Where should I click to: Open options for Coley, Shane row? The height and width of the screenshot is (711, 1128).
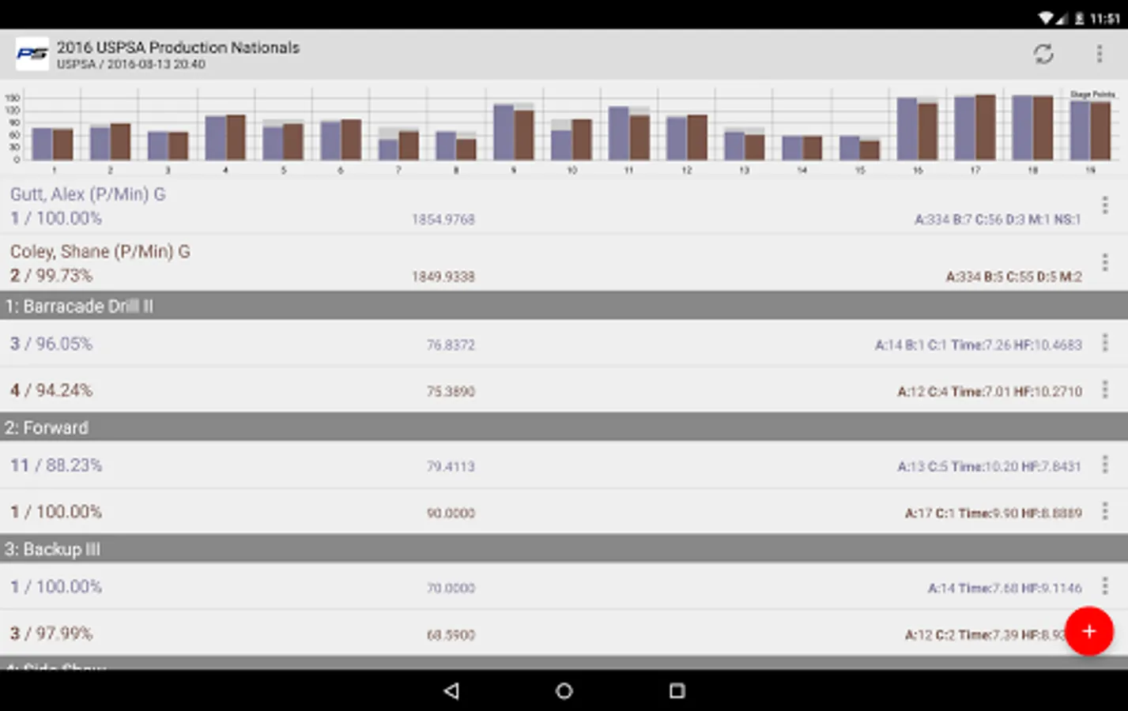1105,262
